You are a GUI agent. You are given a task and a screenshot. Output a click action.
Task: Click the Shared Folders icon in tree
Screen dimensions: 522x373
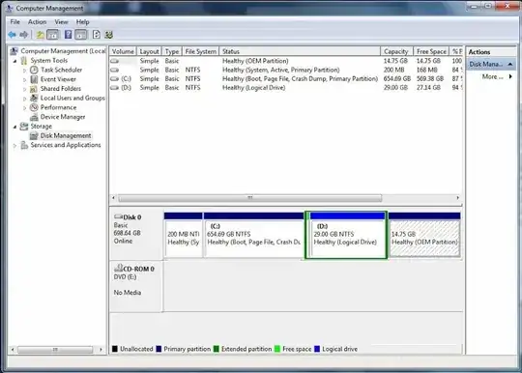click(x=34, y=89)
